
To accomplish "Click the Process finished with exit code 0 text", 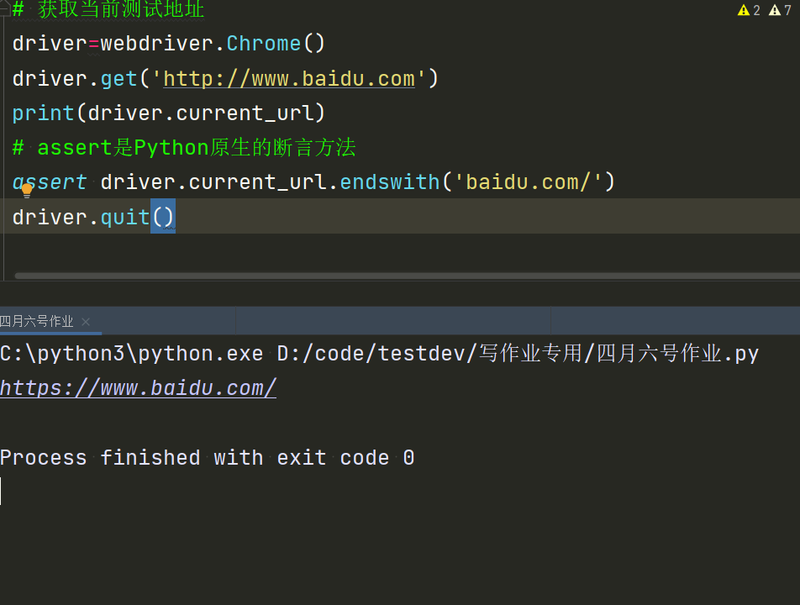I will (x=207, y=458).
